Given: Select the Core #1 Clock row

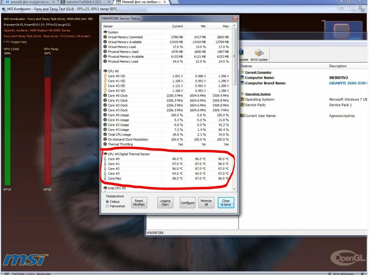Looking at the screenshot, I should tap(166, 100).
